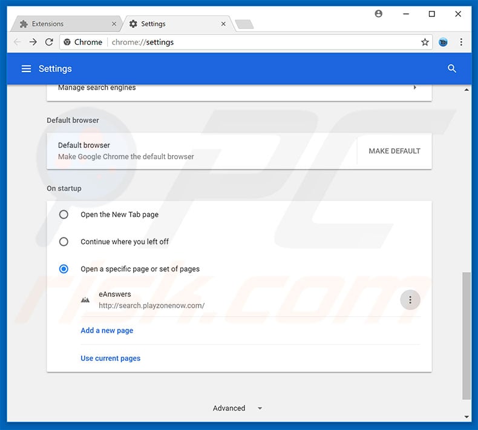Select Open a specific page or set of pages
478x430 pixels.
click(x=64, y=269)
